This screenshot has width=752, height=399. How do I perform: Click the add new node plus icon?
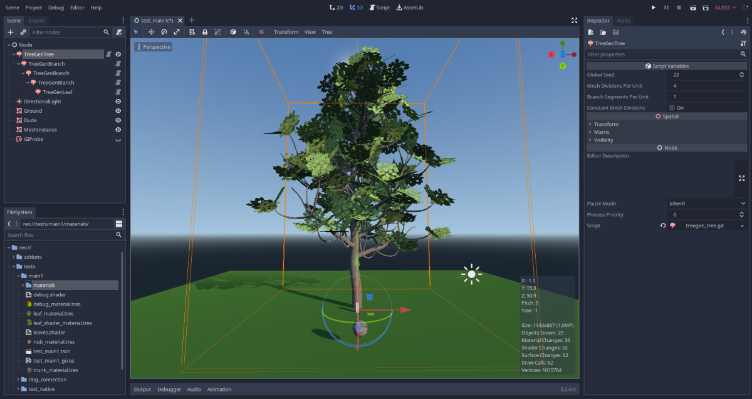10,32
